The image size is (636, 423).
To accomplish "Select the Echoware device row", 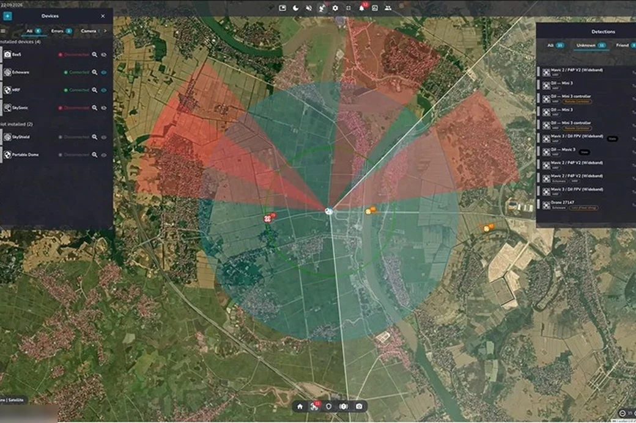I will click(x=56, y=73).
